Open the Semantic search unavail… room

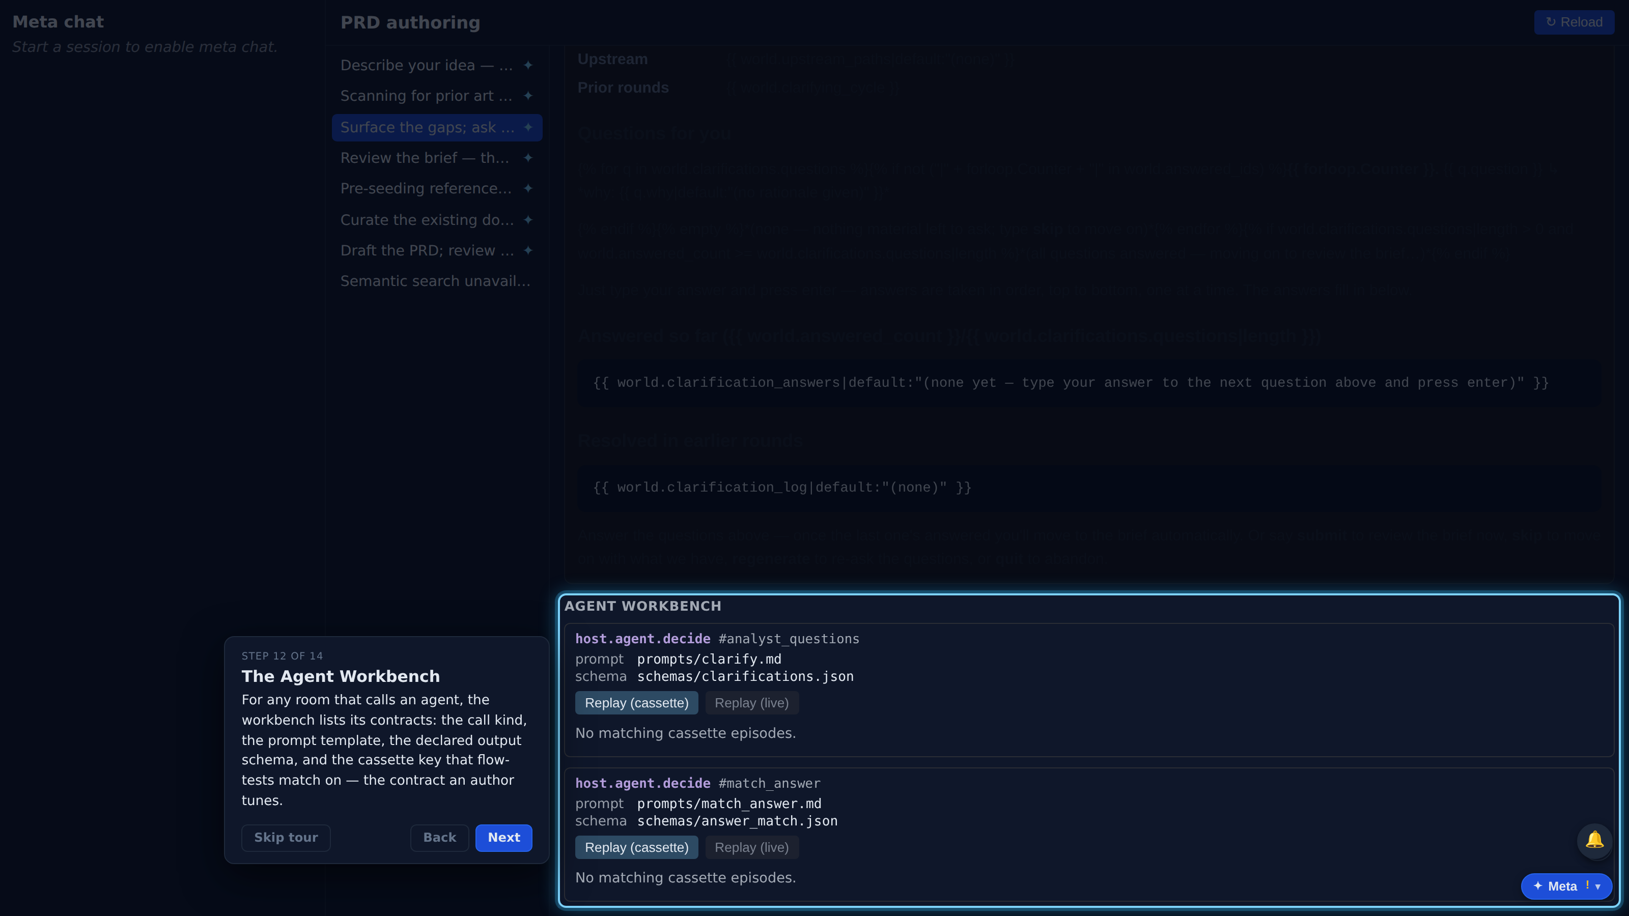436,281
